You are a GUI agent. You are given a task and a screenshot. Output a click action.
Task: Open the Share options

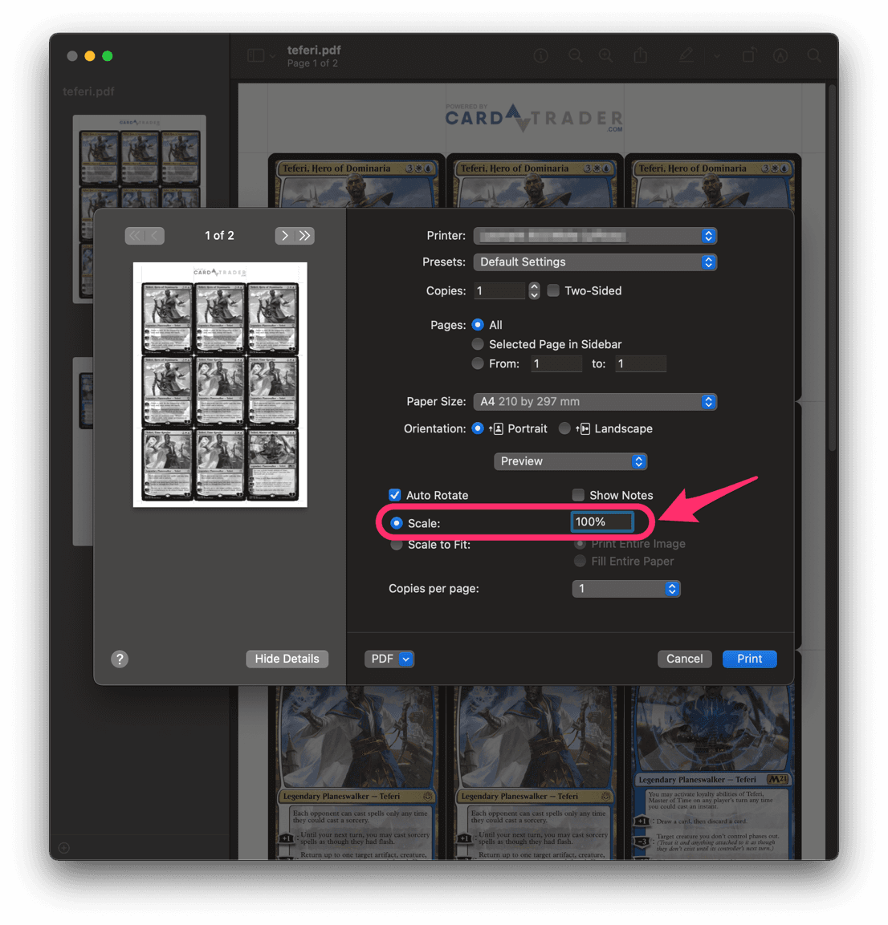[640, 55]
